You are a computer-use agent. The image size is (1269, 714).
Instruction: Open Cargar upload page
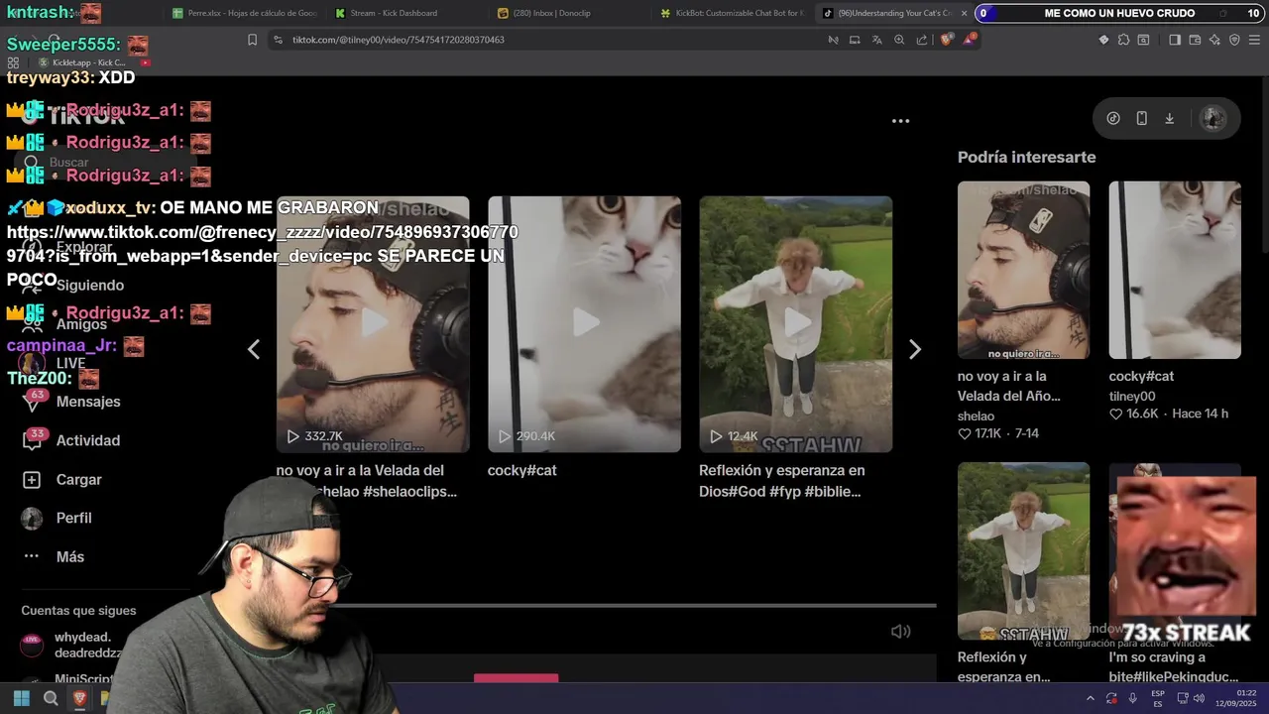(79, 479)
